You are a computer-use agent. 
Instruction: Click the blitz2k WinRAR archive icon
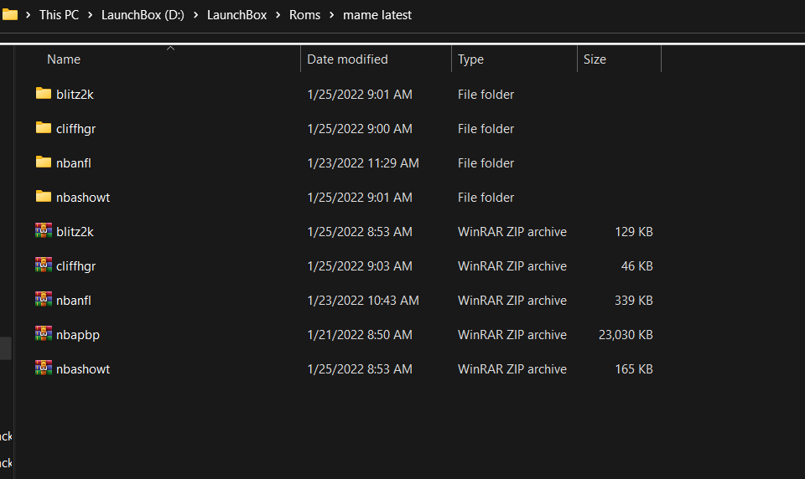(43, 231)
